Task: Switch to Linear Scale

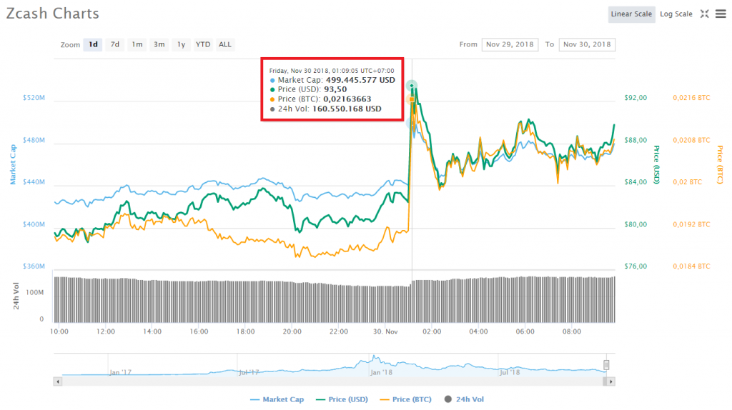Action: (x=631, y=14)
